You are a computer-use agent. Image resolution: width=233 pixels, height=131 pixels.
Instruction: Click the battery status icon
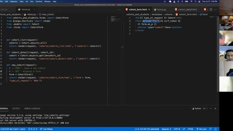click(186, 1)
